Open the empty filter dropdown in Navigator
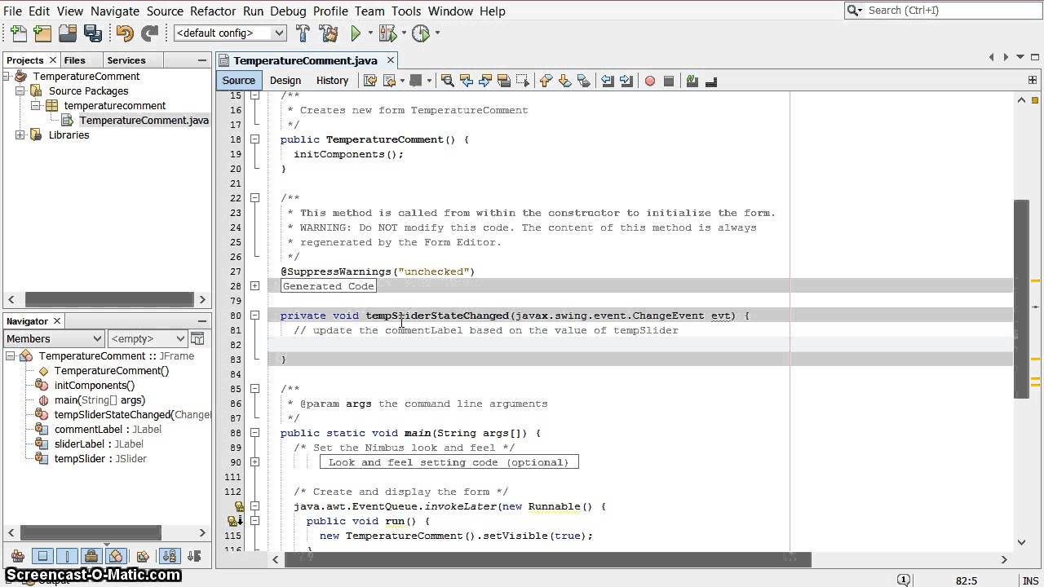This screenshot has width=1044, height=587. tap(148, 338)
